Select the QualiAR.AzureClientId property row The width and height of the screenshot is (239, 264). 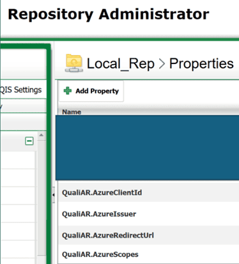pos(148,192)
